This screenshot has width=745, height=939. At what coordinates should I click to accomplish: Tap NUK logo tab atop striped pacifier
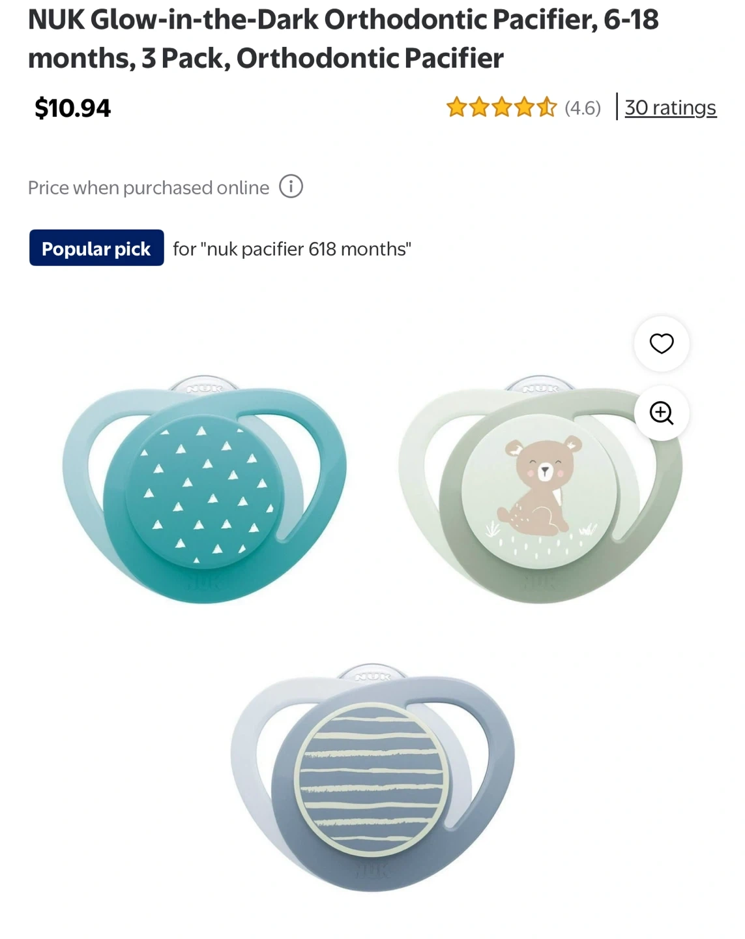click(372, 676)
